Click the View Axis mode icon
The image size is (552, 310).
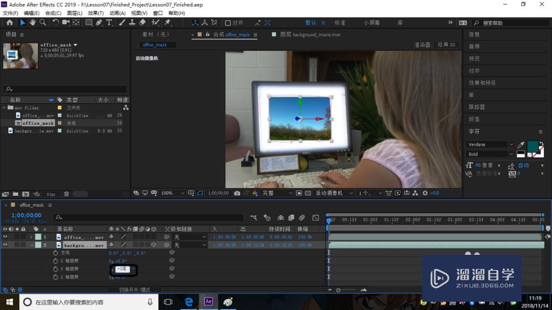click(x=214, y=23)
